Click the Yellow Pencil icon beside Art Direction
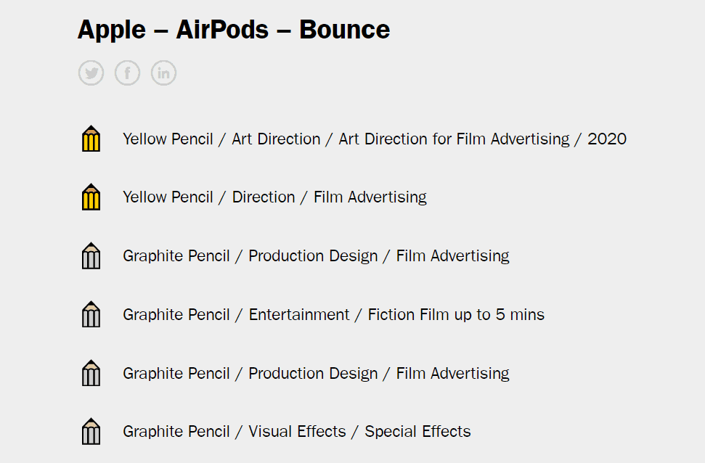This screenshot has height=463, width=705. [x=91, y=139]
